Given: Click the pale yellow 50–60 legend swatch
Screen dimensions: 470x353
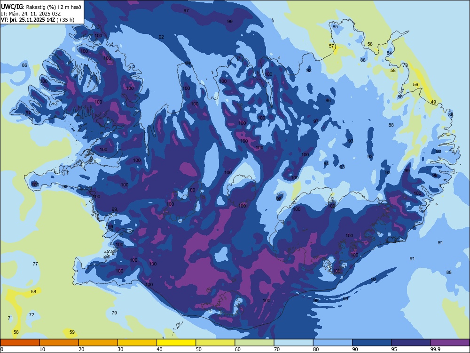Looking at the screenshot, I should point(215,343).
